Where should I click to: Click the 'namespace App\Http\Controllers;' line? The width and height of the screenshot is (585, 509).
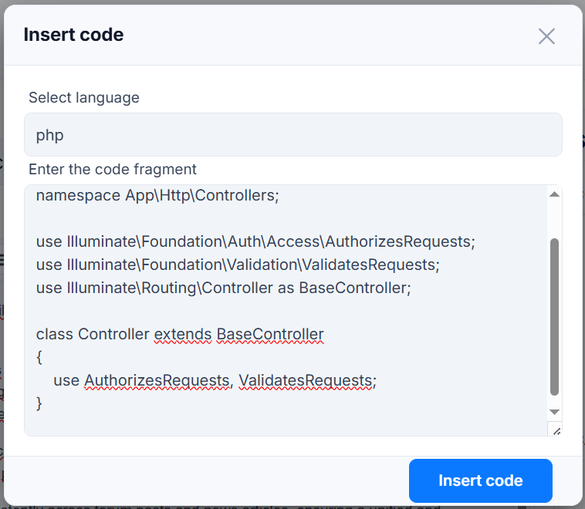pos(157,195)
